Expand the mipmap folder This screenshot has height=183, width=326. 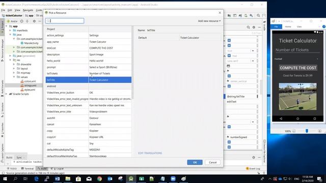[14, 73]
